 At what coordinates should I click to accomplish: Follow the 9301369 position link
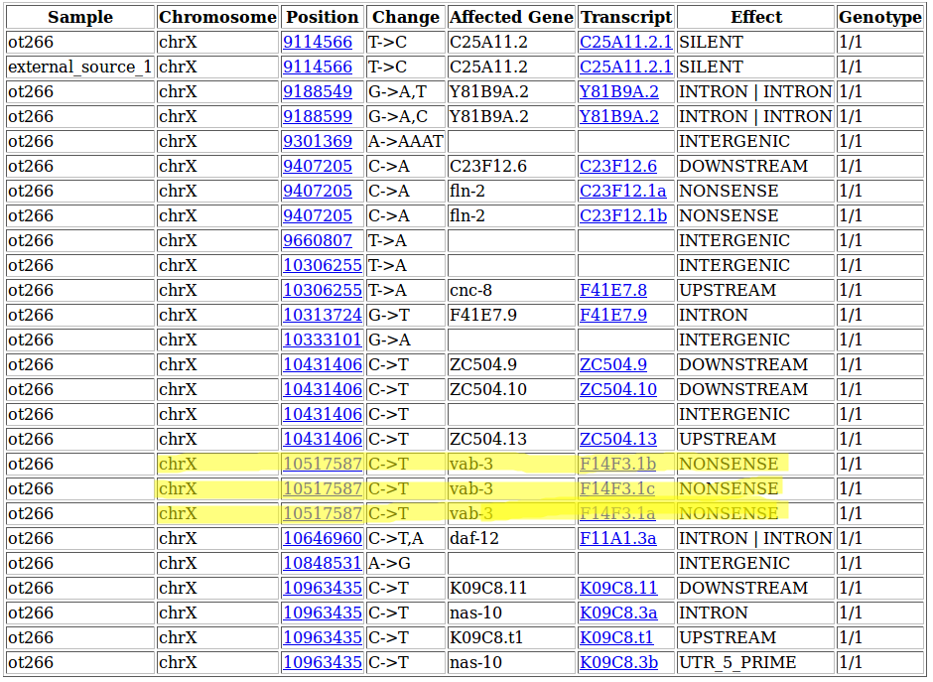coord(318,142)
